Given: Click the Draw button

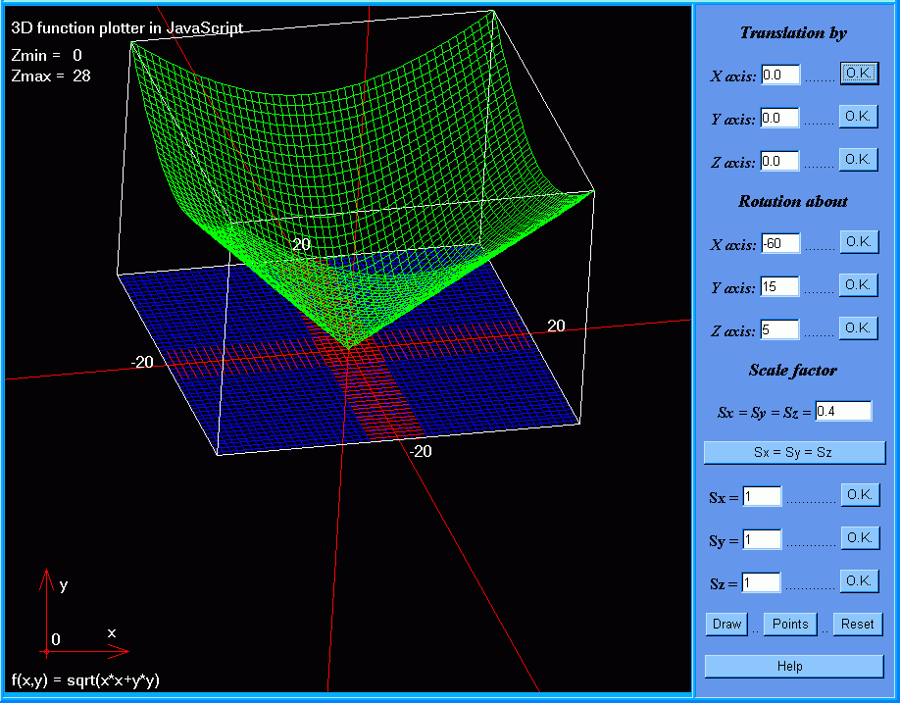Looking at the screenshot, I should (x=726, y=625).
